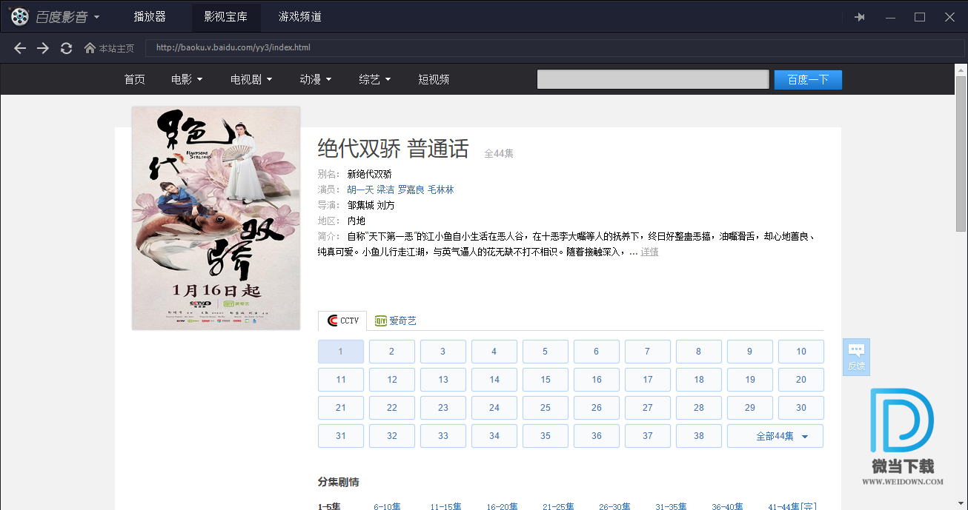Screen dimensions: 968x510
Task: Play episode 23
Action: pos(443,408)
